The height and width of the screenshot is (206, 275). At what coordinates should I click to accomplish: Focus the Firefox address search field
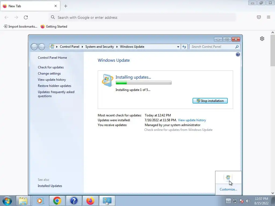click(142, 17)
